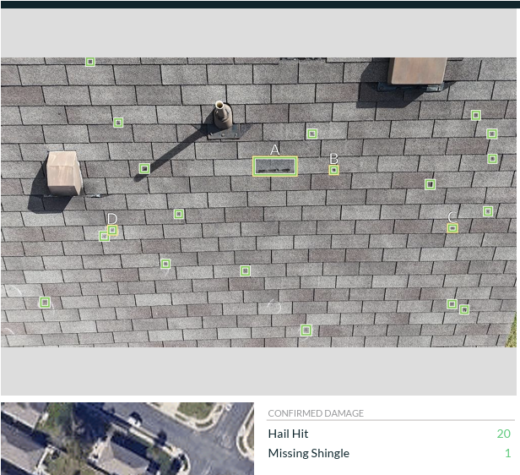Select the hail hit marker labeled D

tap(112, 230)
